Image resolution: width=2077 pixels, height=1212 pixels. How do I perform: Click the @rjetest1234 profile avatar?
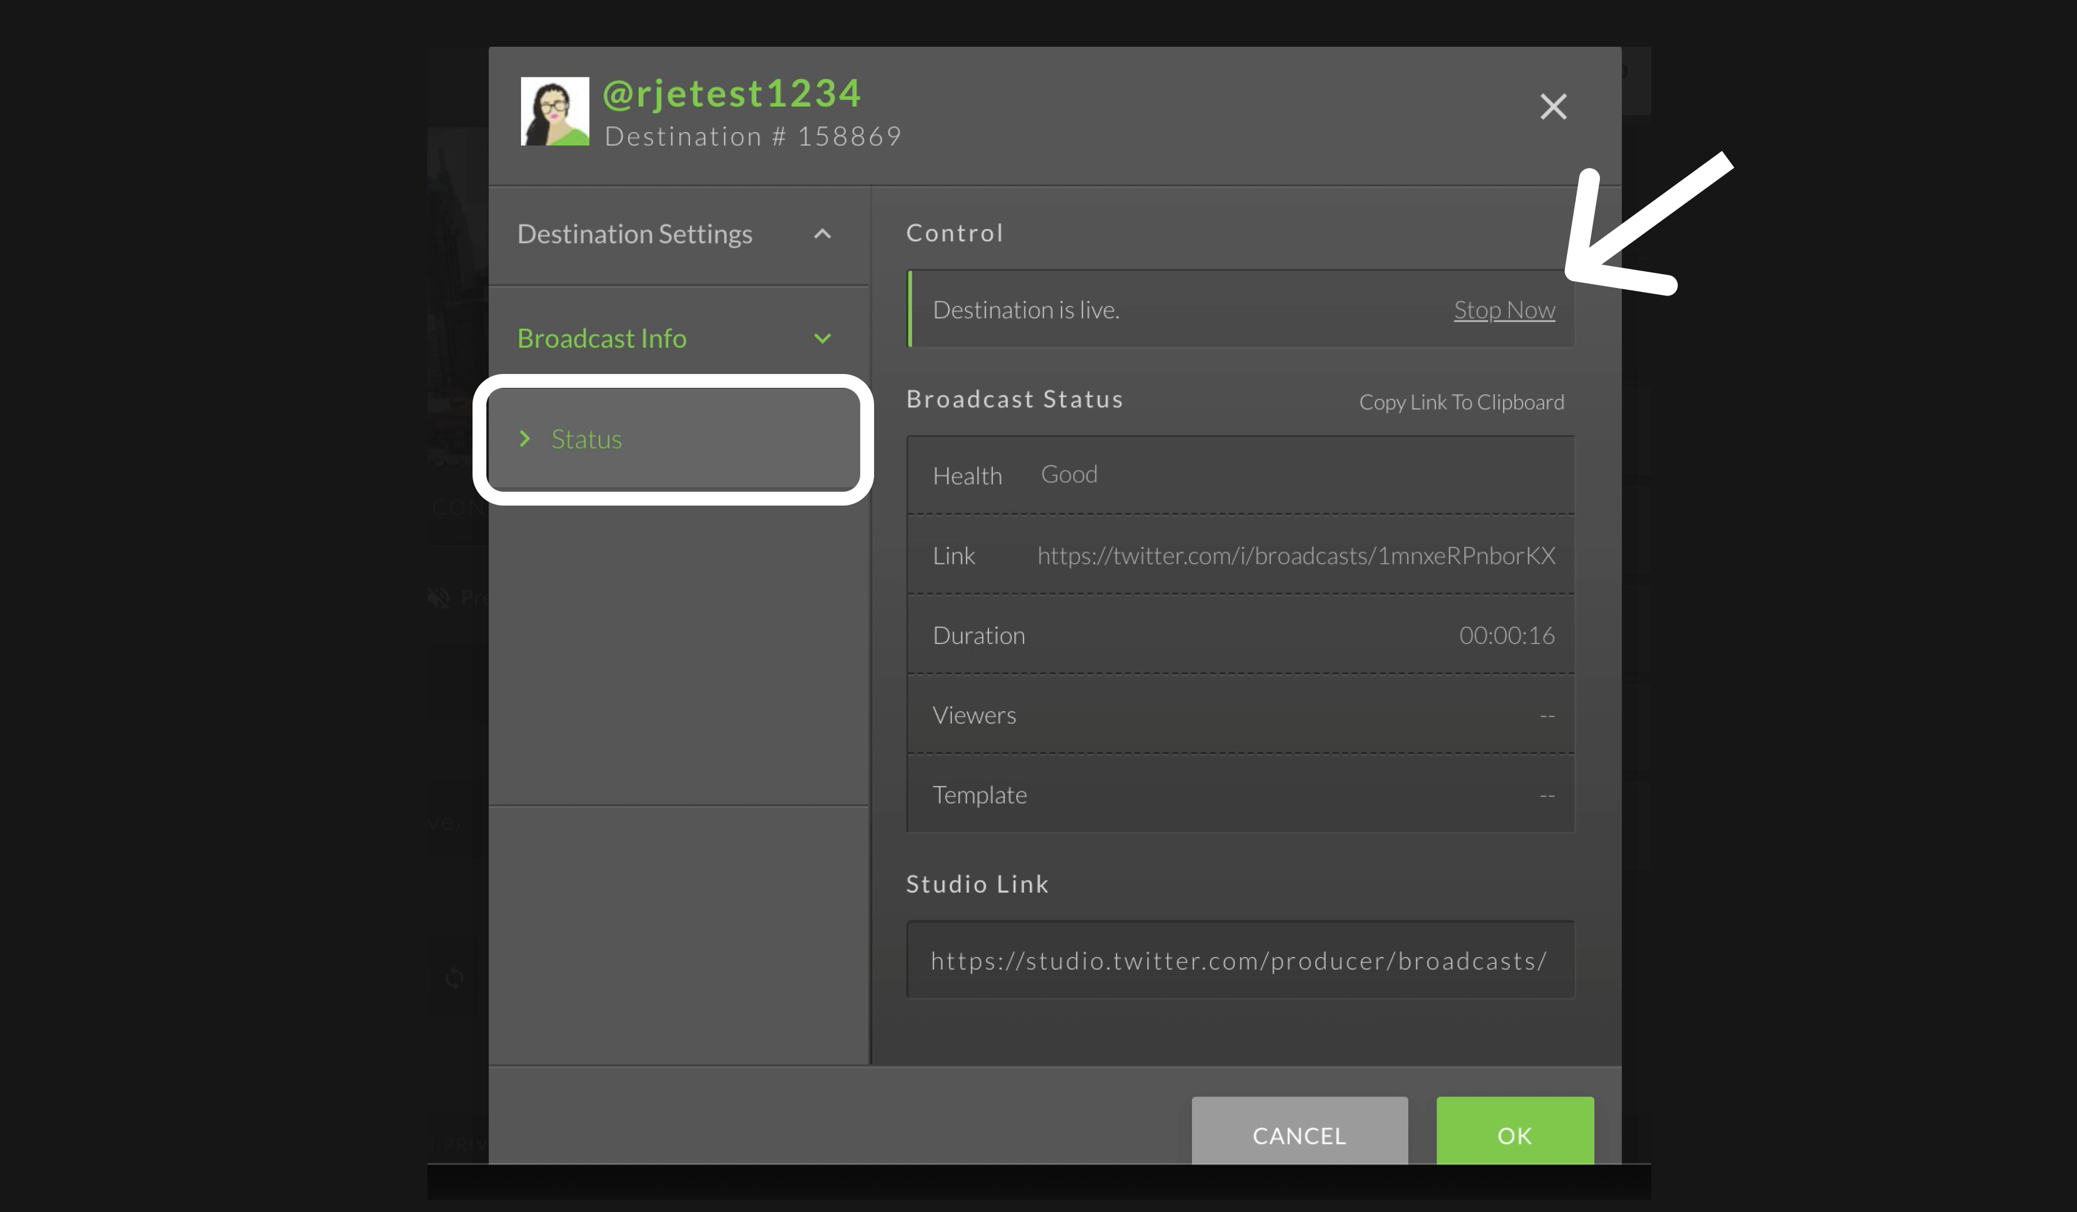554,111
